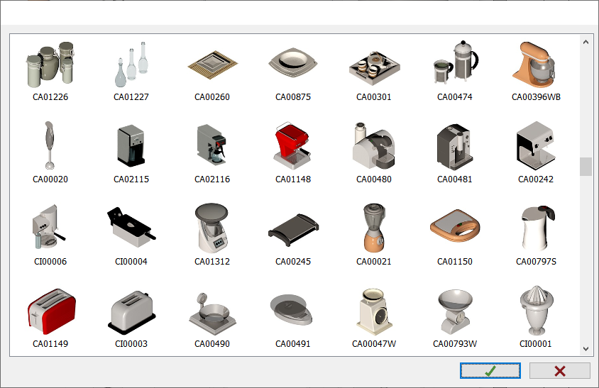Select the retro scale model CA00047W
The height and width of the screenshot is (388, 599).
pyautogui.click(x=374, y=312)
